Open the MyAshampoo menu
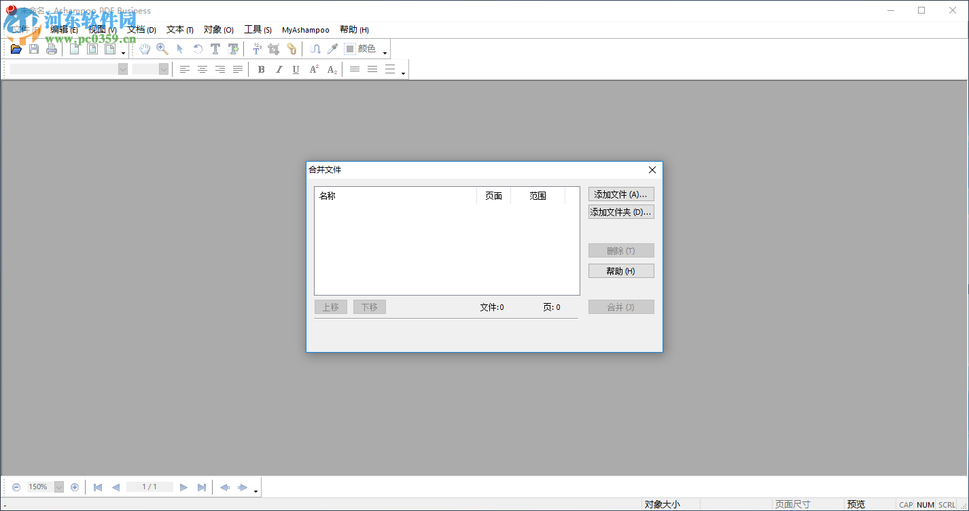This screenshot has width=969, height=511. tap(305, 29)
